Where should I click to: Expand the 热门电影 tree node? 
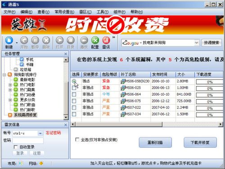[10, 85]
